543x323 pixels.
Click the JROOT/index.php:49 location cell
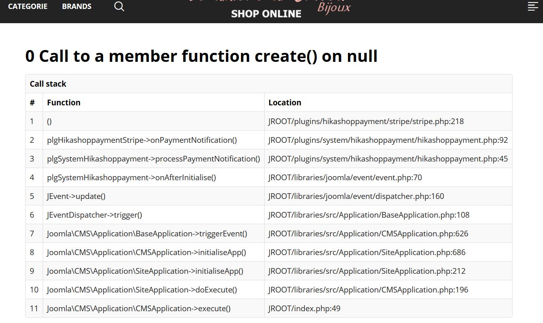[304, 308]
